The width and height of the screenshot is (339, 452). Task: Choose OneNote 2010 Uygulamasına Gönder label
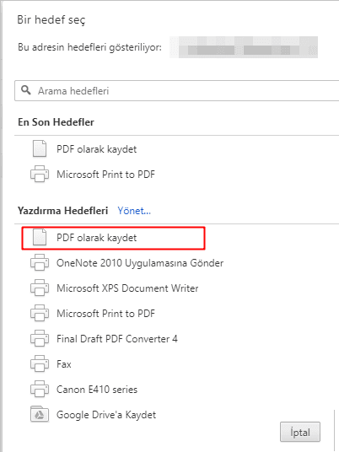tap(140, 263)
